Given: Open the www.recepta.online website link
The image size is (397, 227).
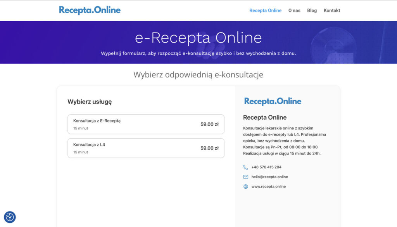Looking at the screenshot, I should pos(269,186).
